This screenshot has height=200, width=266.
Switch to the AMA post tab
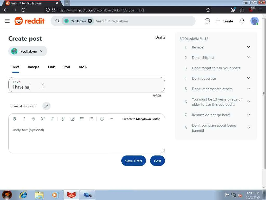(83, 67)
